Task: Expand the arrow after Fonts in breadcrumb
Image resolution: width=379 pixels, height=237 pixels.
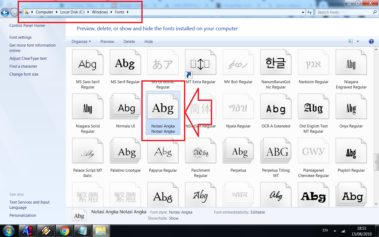Action: (128, 12)
